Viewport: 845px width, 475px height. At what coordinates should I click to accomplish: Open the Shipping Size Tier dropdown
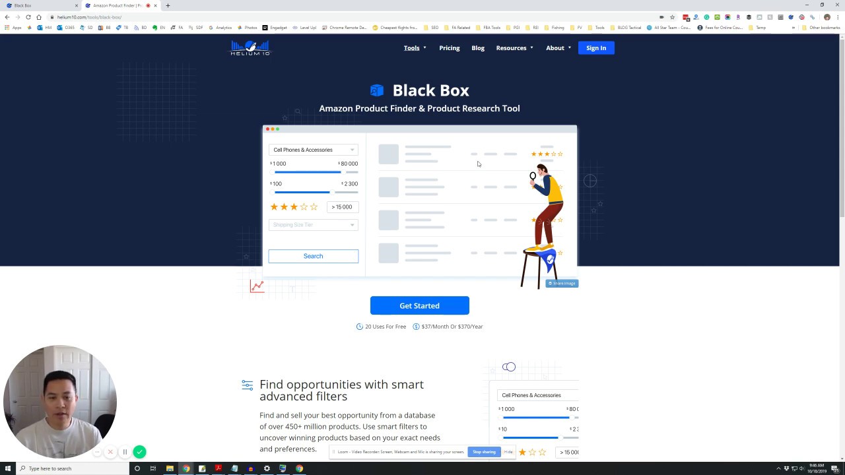point(313,225)
